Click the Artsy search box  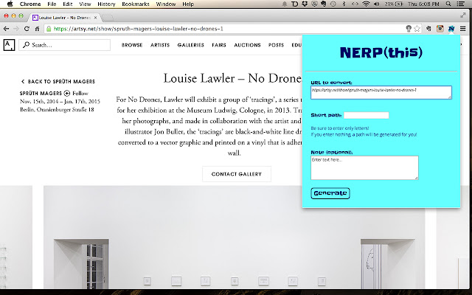pyautogui.click(x=64, y=45)
